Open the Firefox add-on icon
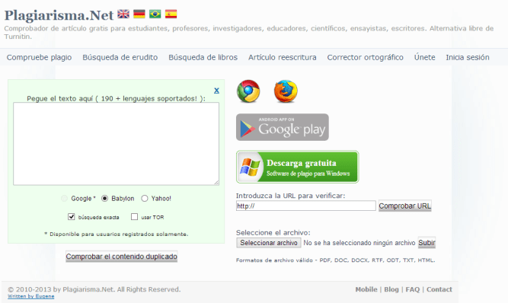508x303 pixels. (x=286, y=91)
